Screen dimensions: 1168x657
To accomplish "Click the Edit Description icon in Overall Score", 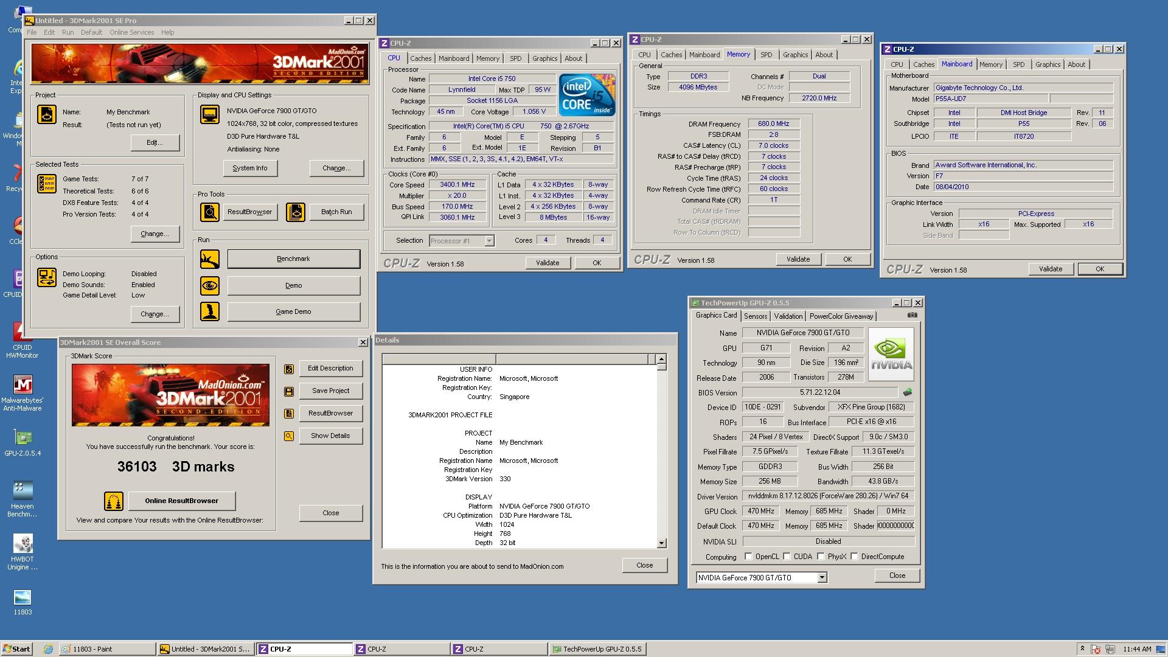I will 289,369.
